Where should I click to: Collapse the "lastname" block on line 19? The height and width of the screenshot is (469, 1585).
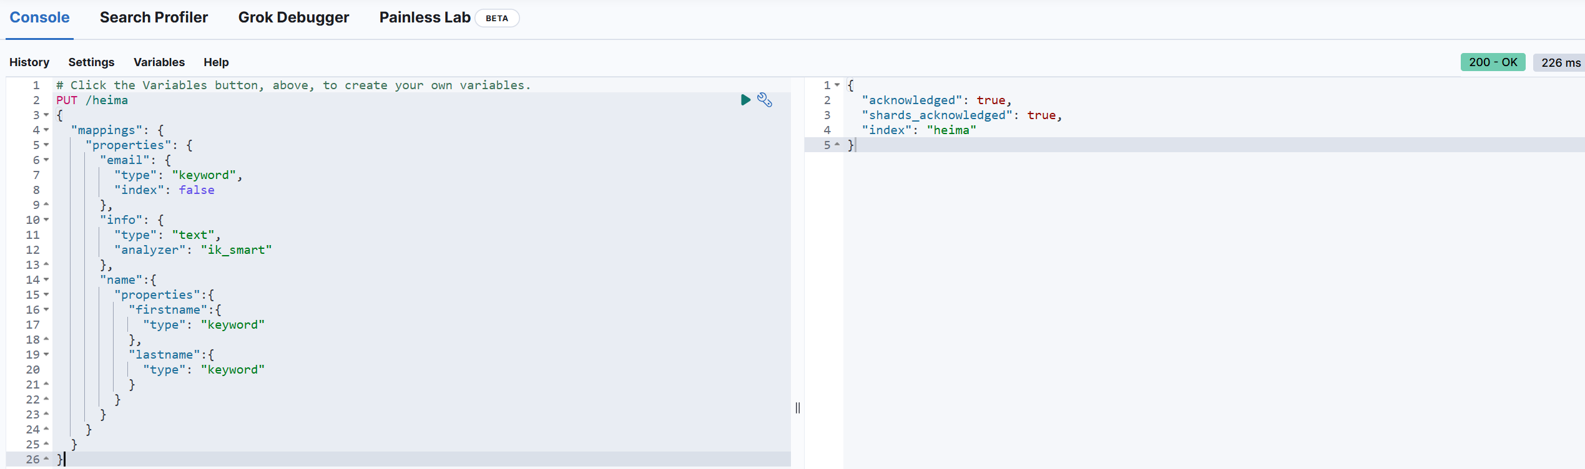click(46, 354)
